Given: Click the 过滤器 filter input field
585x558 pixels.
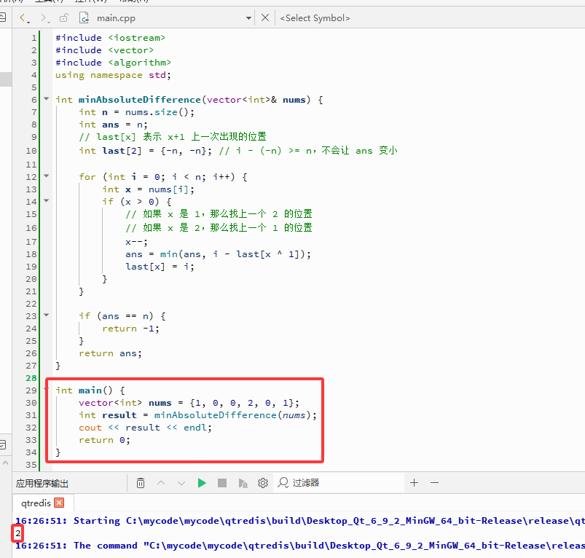Looking at the screenshot, I should 339,483.
